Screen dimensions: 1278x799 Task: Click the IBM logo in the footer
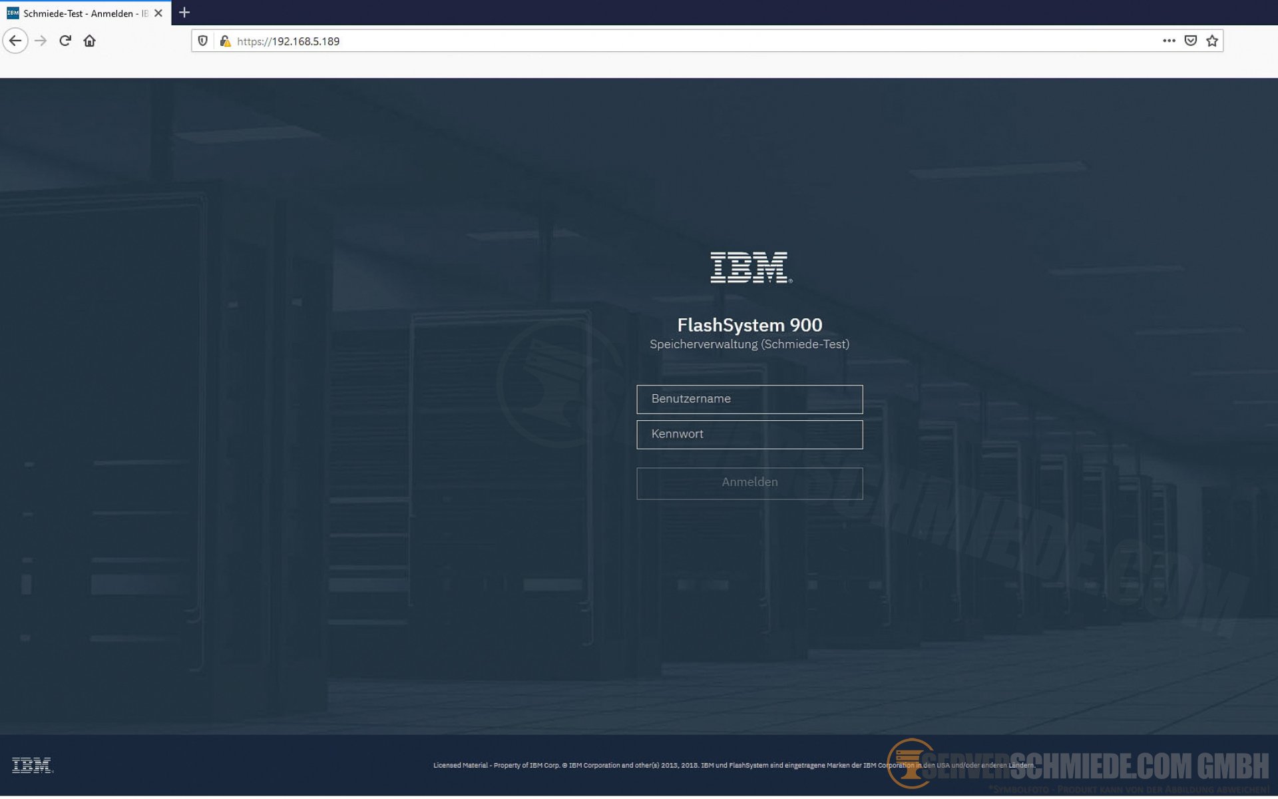[32, 766]
